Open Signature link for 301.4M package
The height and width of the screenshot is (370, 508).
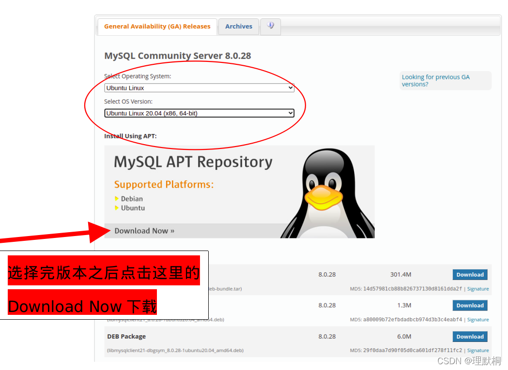pos(478,289)
